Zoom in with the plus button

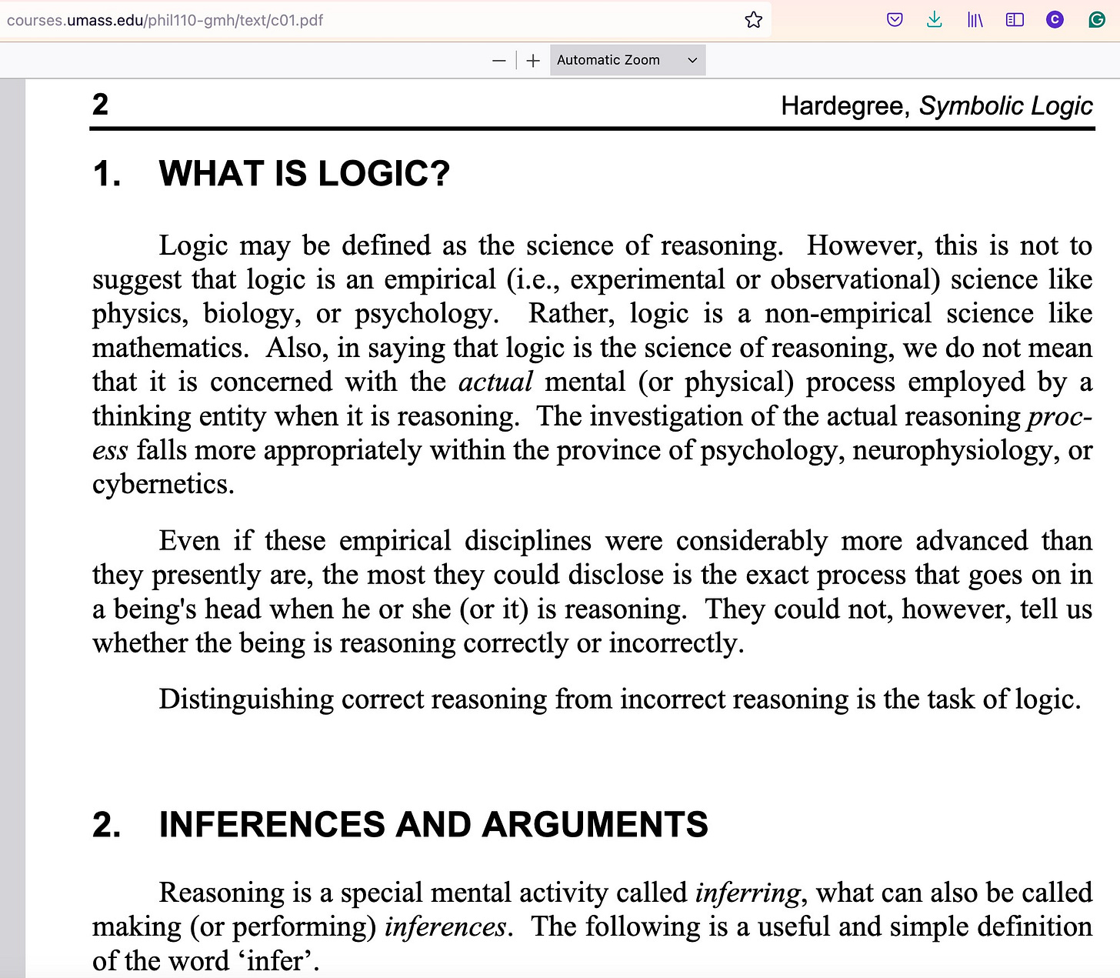533,60
